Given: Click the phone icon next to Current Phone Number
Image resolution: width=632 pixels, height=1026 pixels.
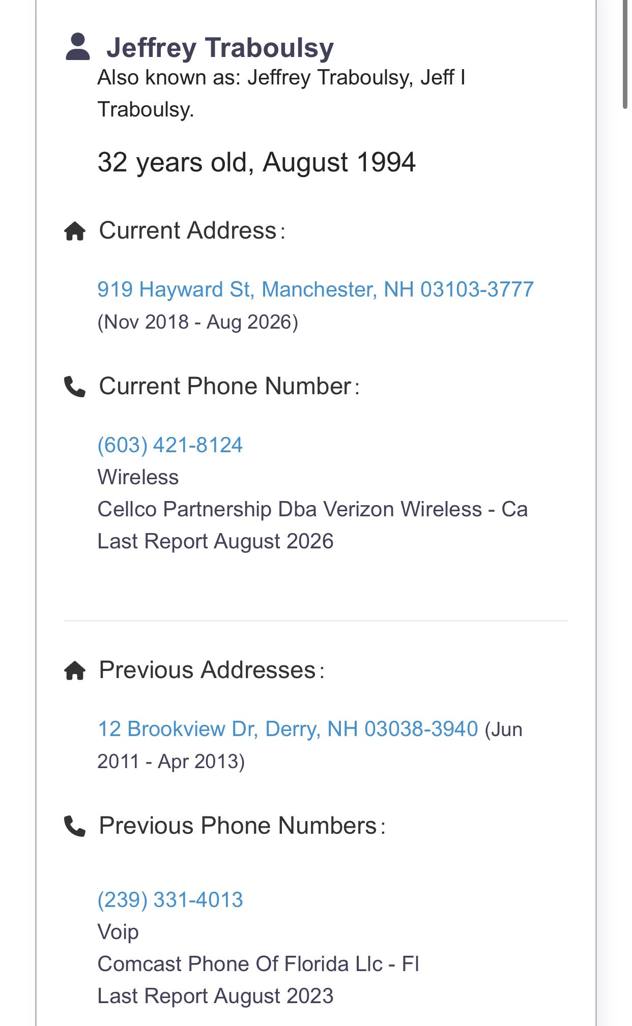Looking at the screenshot, I should click(x=75, y=387).
